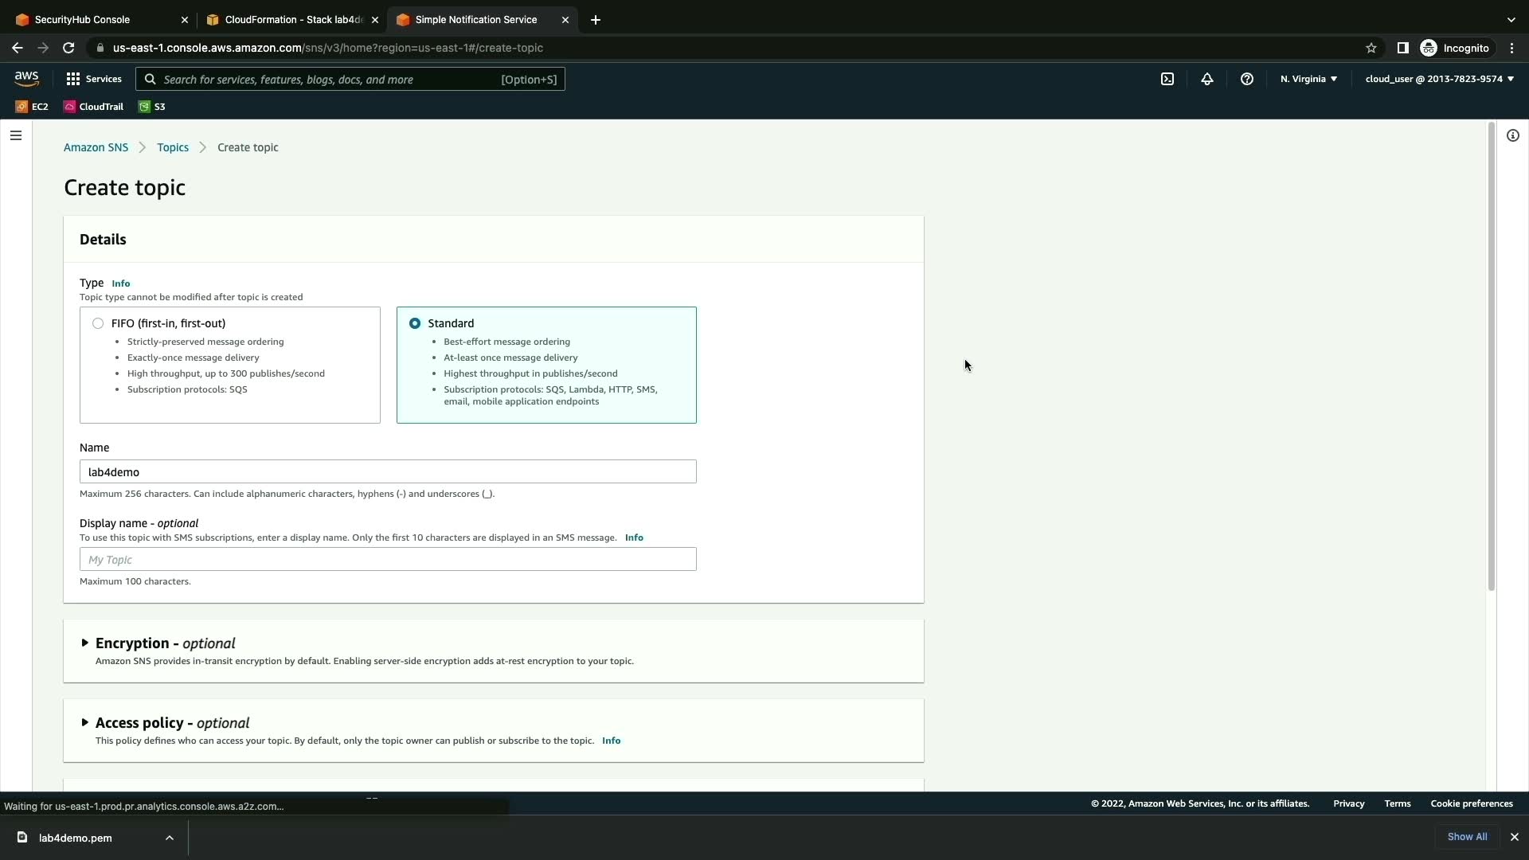Open the info panel icon at right

(x=1513, y=135)
